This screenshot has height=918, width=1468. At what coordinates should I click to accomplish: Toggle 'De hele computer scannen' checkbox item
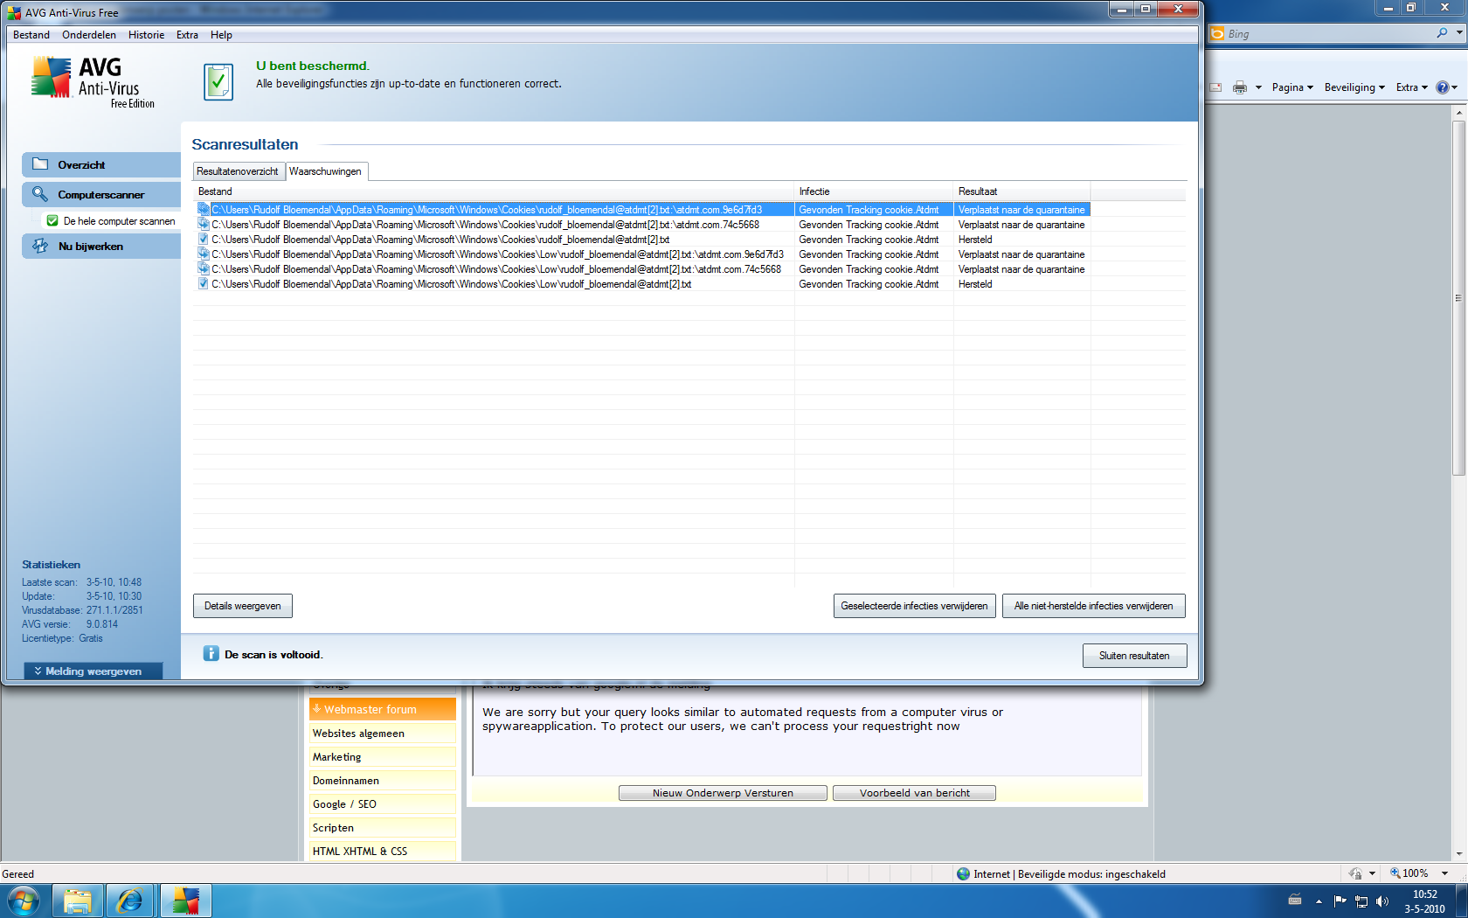tap(52, 221)
